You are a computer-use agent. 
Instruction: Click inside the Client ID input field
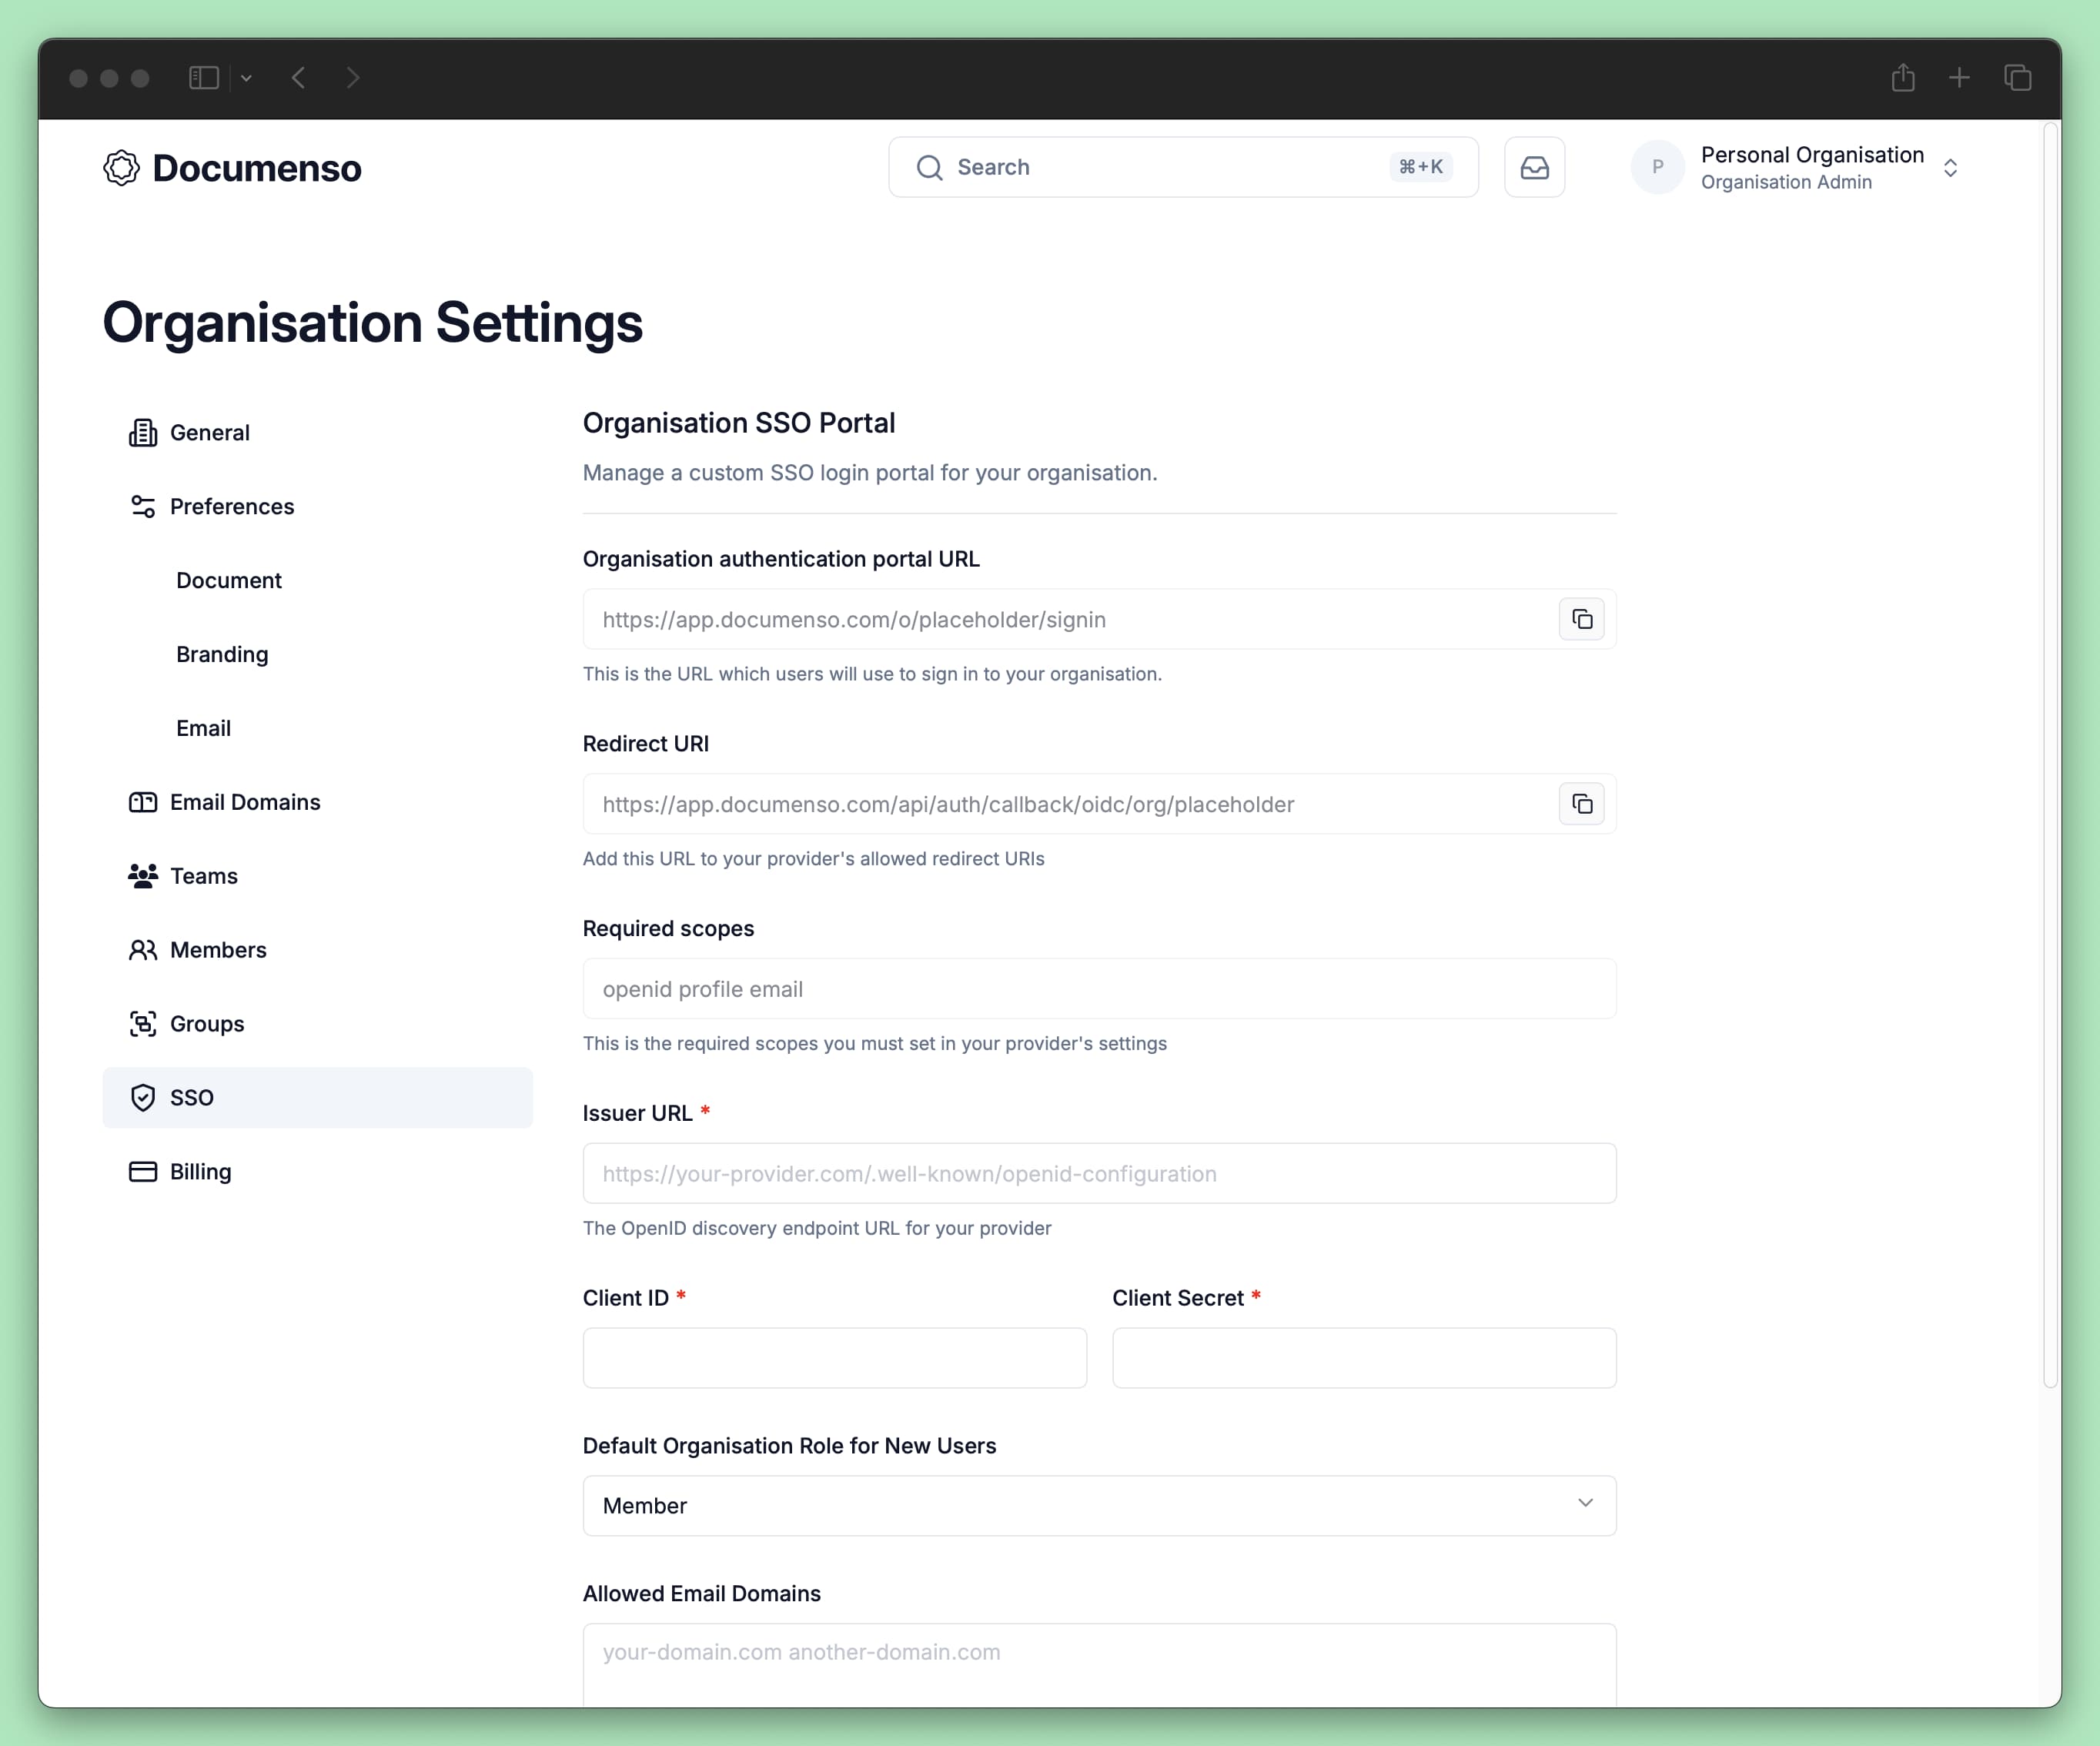(834, 1358)
